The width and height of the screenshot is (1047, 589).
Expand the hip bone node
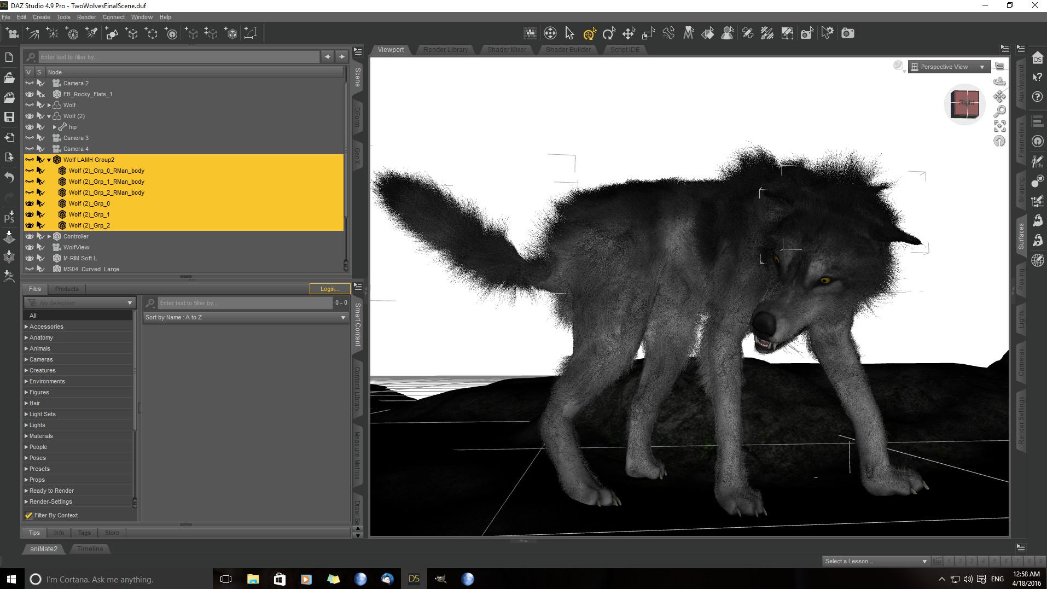pyautogui.click(x=55, y=127)
